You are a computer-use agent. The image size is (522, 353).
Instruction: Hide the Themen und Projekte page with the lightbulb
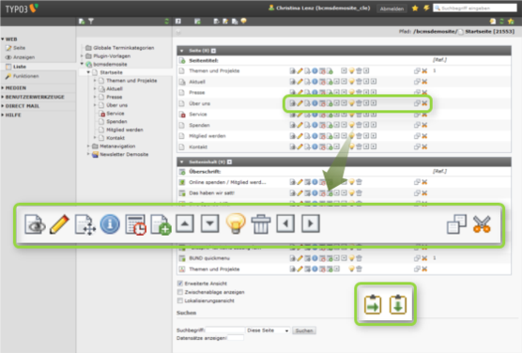[x=351, y=70]
